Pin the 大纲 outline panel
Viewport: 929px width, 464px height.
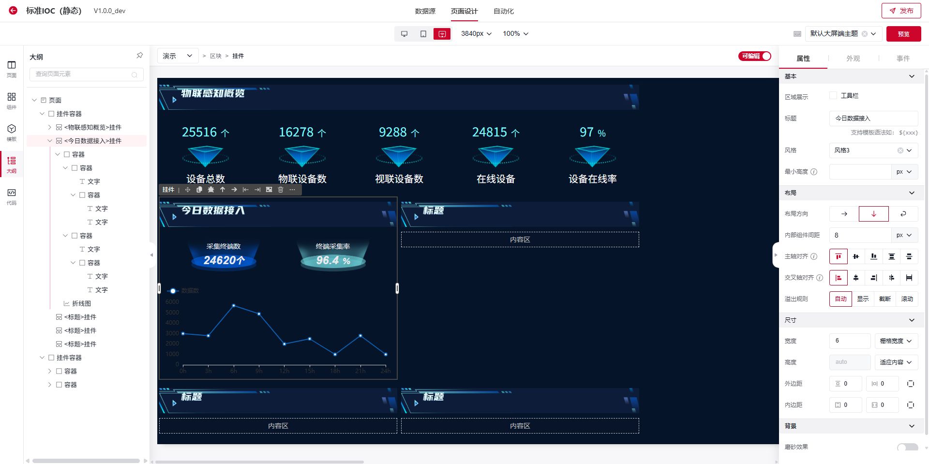click(139, 56)
